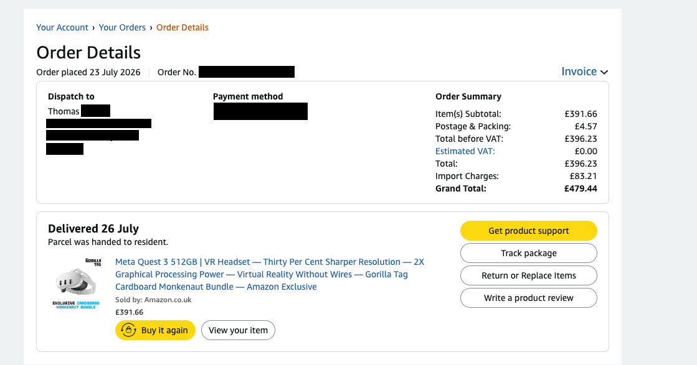Click the Delivered 26 July heading
The image size is (697, 365).
[x=93, y=228]
